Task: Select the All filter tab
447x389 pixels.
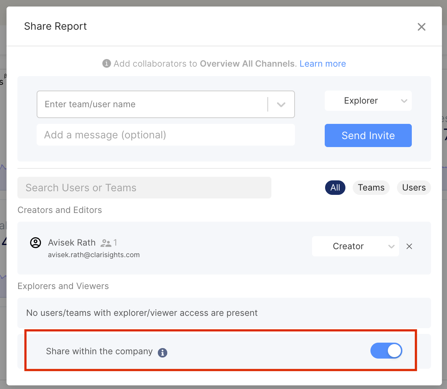Action: (335, 188)
